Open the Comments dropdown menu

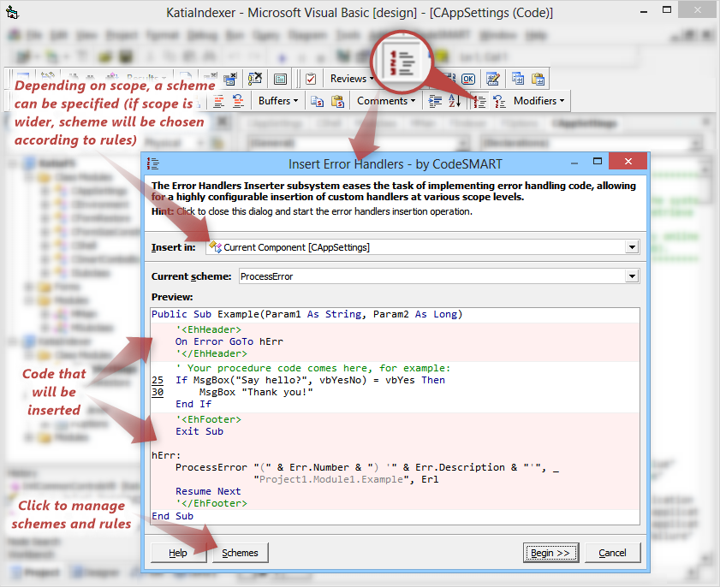386,101
